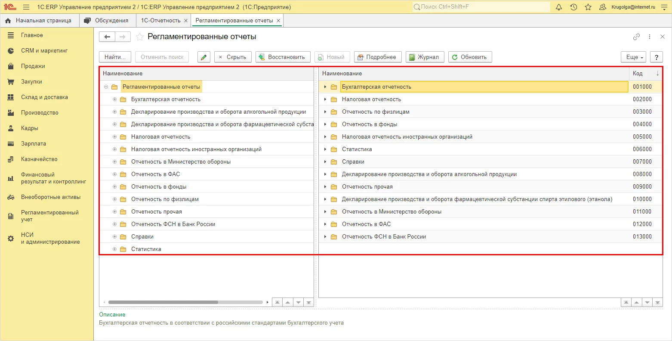
Task: Expand Бухгалтерская отчетность in left tree
Action: 114,99
